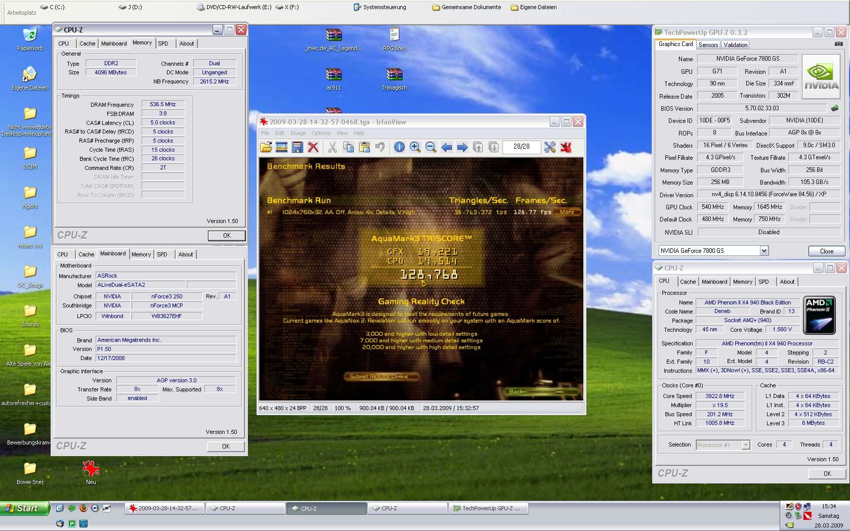Open IrfanView properties wrench icon
850x531 pixels.
550,147
